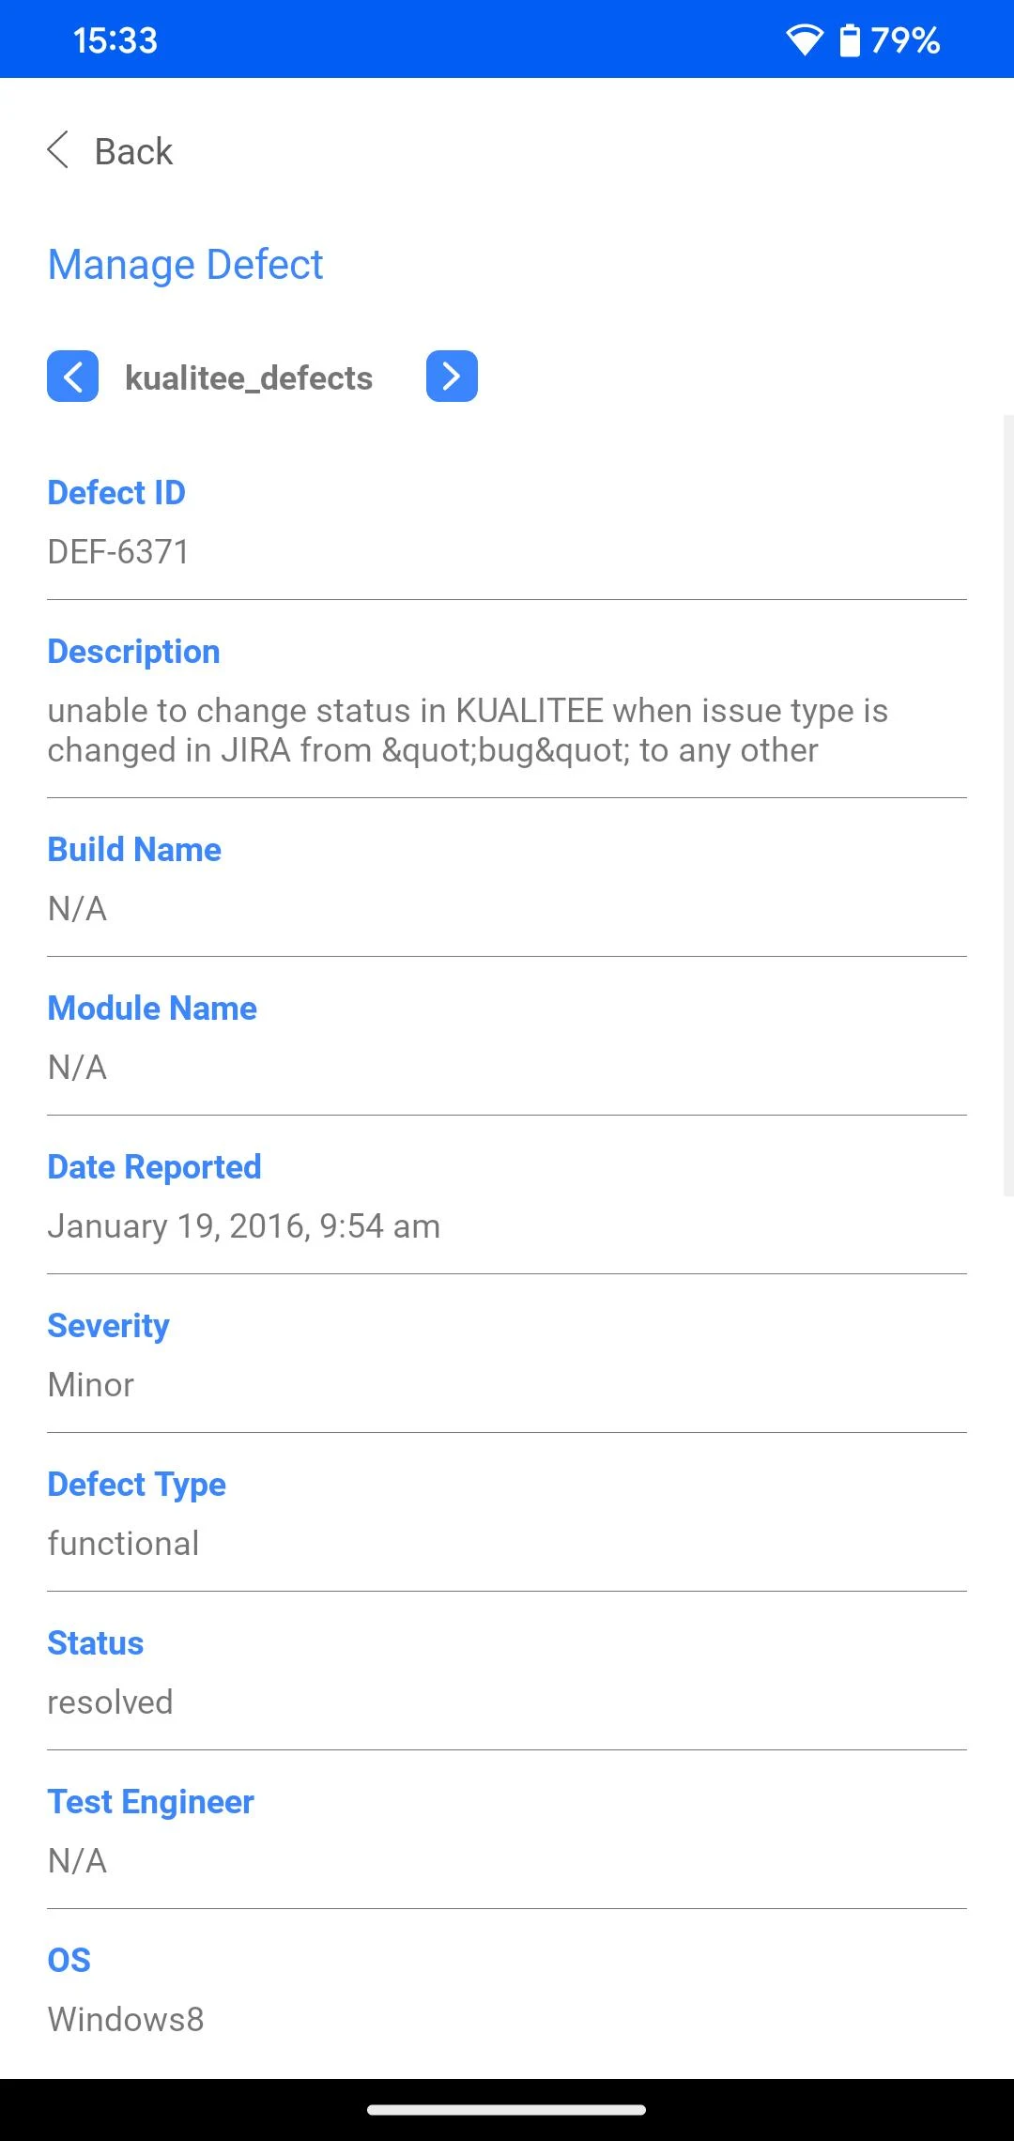Tap the battery status icon
Screen dimensions: 1014x2141
pos(850,40)
